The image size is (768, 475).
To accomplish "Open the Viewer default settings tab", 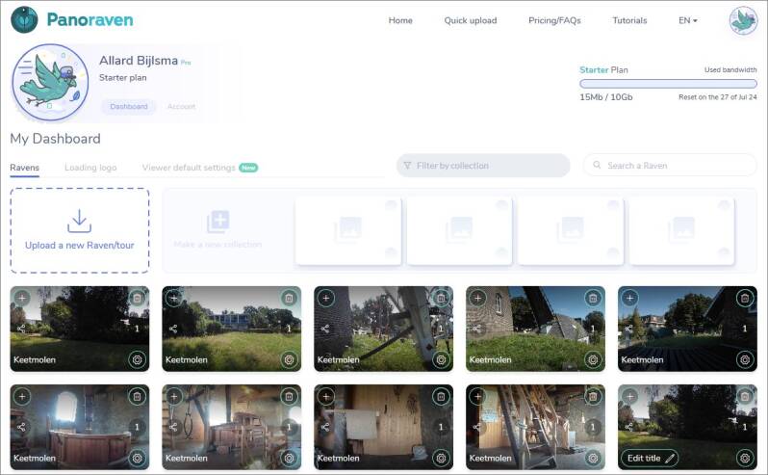I will (x=189, y=168).
